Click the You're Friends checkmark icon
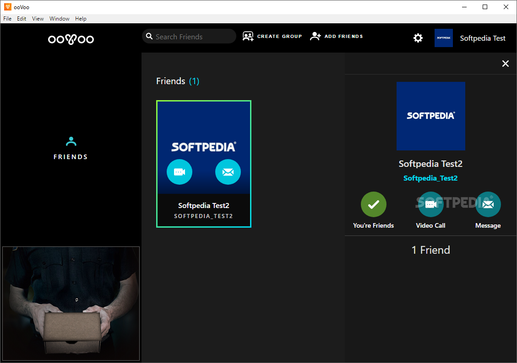 (x=374, y=204)
